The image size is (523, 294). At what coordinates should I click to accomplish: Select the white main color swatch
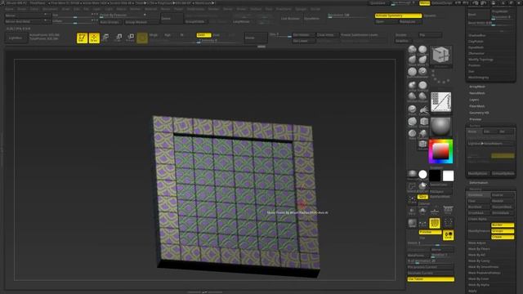tap(448, 176)
